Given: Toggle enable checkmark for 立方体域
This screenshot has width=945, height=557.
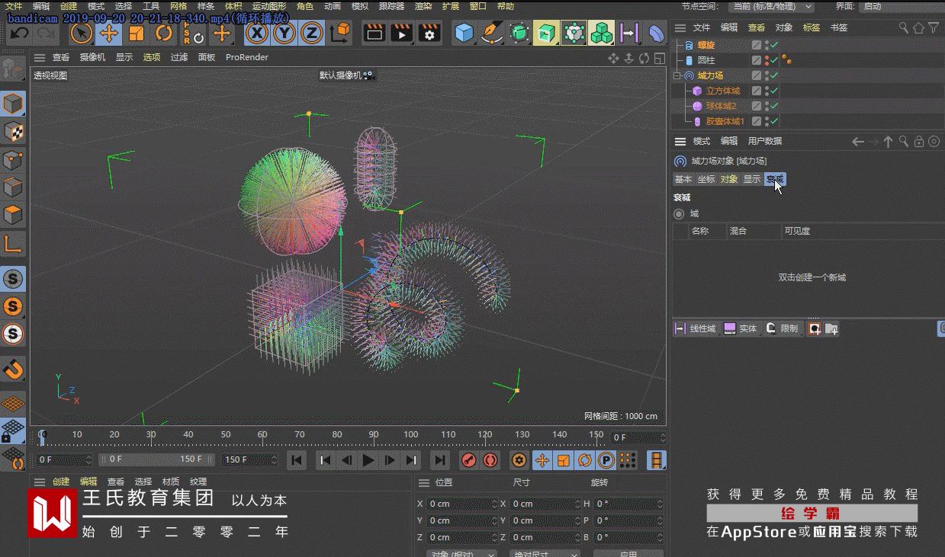Looking at the screenshot, I should click(x=775, y=91).
